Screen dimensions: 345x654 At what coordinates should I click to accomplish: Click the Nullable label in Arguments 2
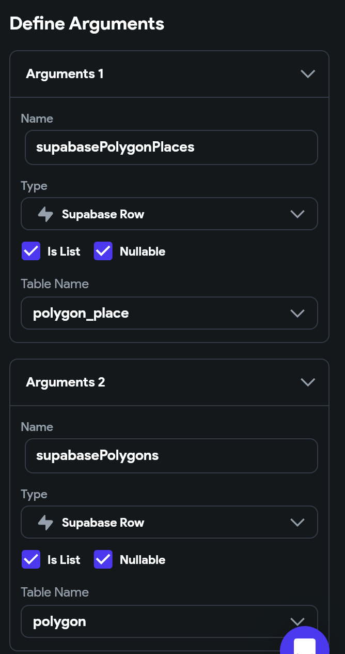143,560
